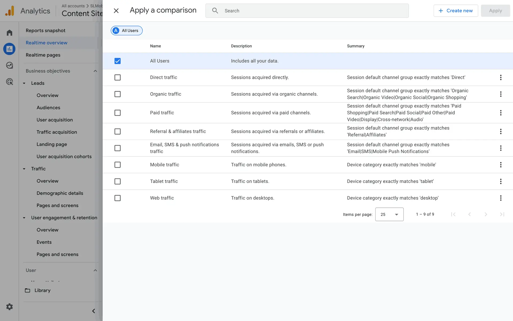The image size is (513, 321).
Task: Open three-dot menu for Web traffic row
Action: [x=500, y=198]
